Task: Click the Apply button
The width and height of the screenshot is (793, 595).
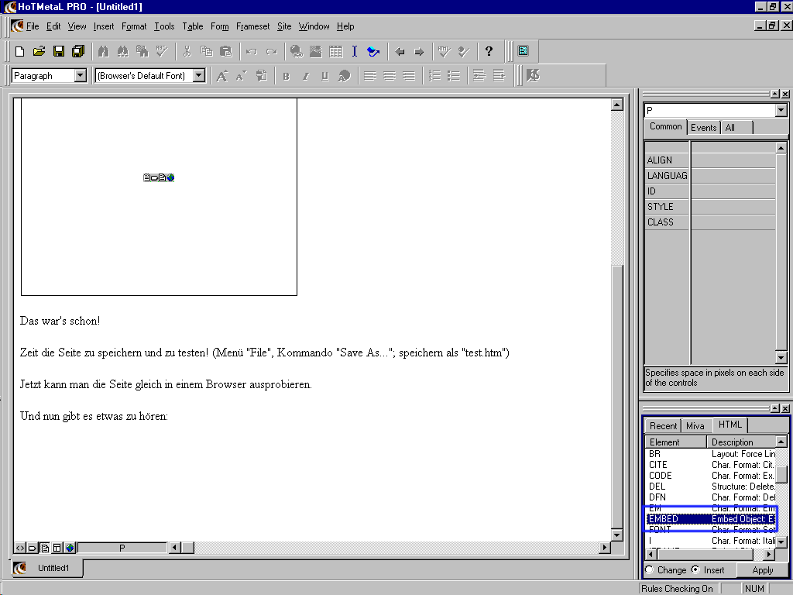Action: click(x=762, y=570)
